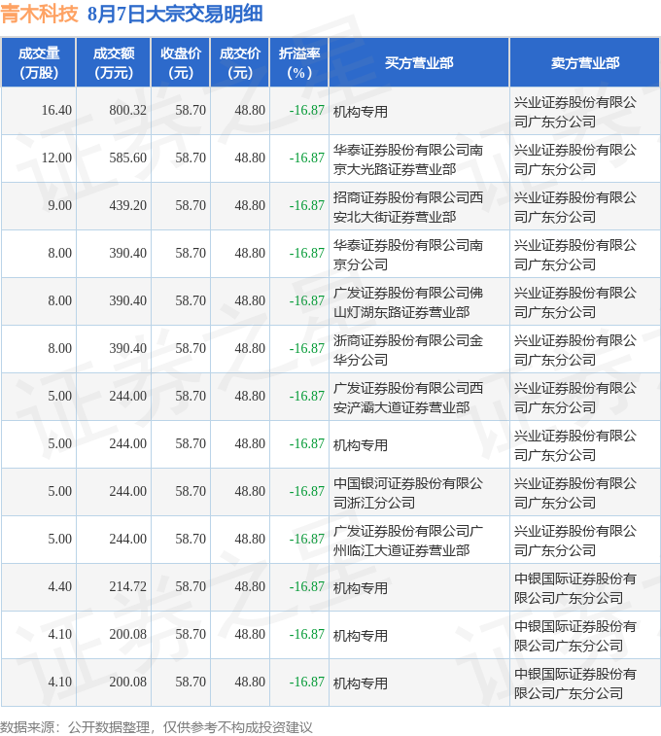Click 机构专用 in the 16.40 row
The height and width of the screenshot is (736, 661).
tap(361, 112)
